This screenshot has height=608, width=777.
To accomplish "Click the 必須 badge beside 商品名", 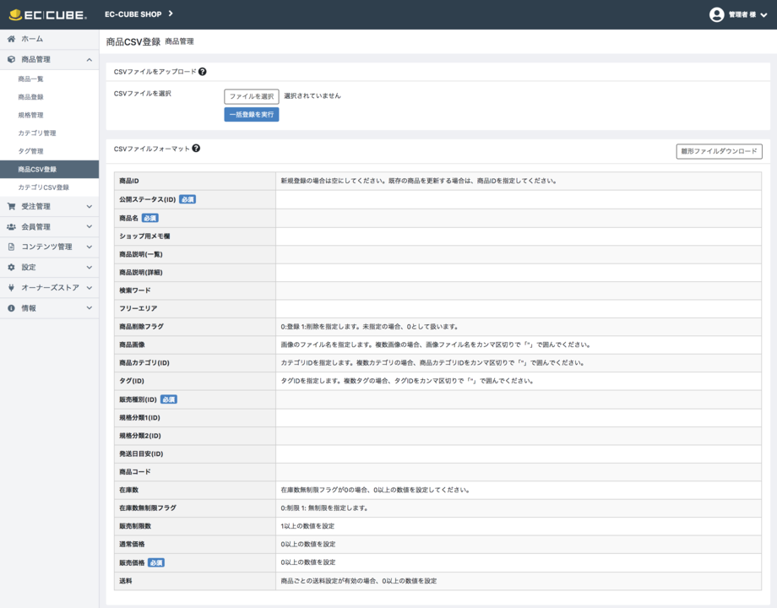I will [149, 218].
